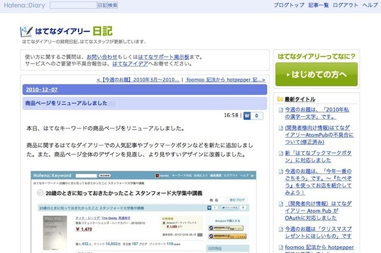Open sidebar link 今年一番のごちそう

point(318,182)
